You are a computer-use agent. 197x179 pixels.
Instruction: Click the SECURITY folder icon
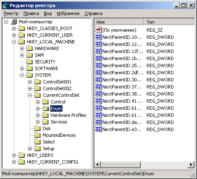pyautogui.click(x=30, y=62)
